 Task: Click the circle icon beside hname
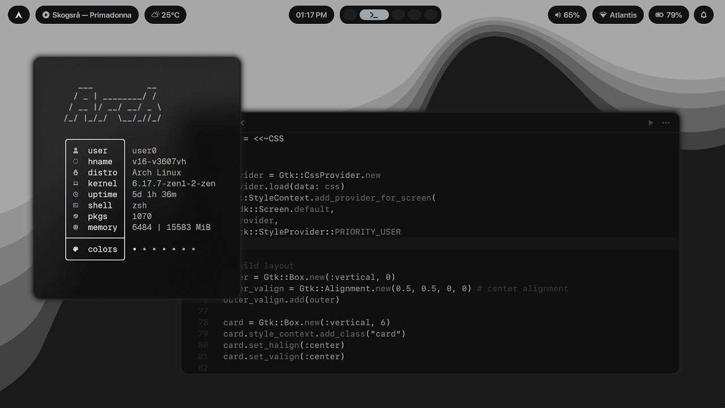[75, 161]
